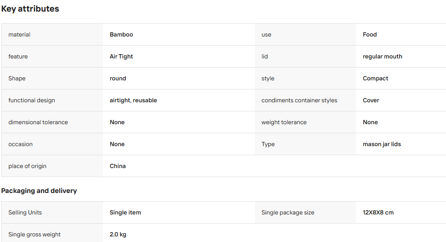Click the China place of origin value
446x242 pixels.
[118, 166]
